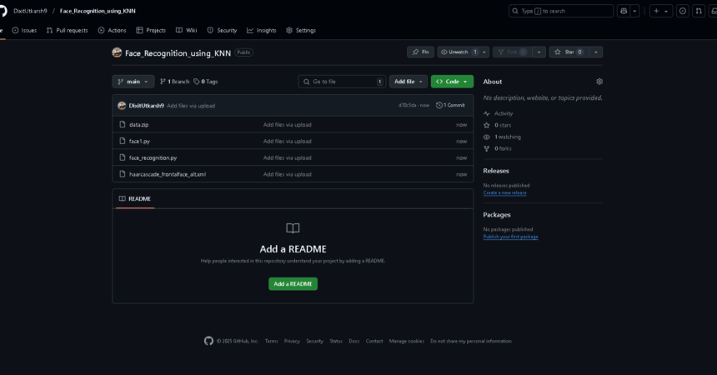Open the 0 forks link
The image size is (717, 375).
click(x=498, y=148)
